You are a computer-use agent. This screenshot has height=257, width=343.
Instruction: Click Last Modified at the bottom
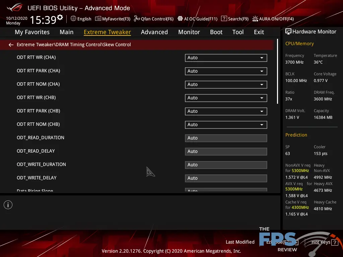pyautogui.click(x=240, y=242)
